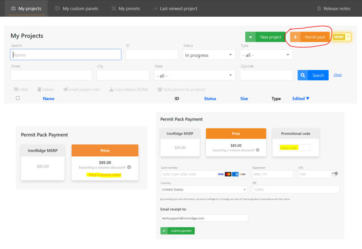362x249 pixels.
Task: Click the Search magnifier icon button
Action: [303, 75]
